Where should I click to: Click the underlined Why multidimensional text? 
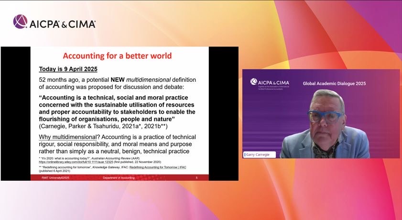coord(68,137)
